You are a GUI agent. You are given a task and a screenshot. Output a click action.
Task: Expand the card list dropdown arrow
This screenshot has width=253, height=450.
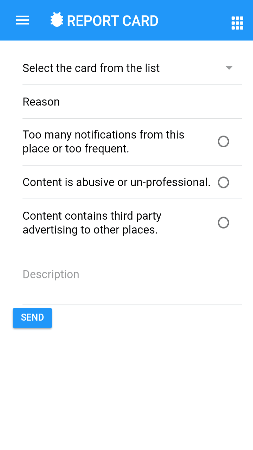click(x=229, y=68)
